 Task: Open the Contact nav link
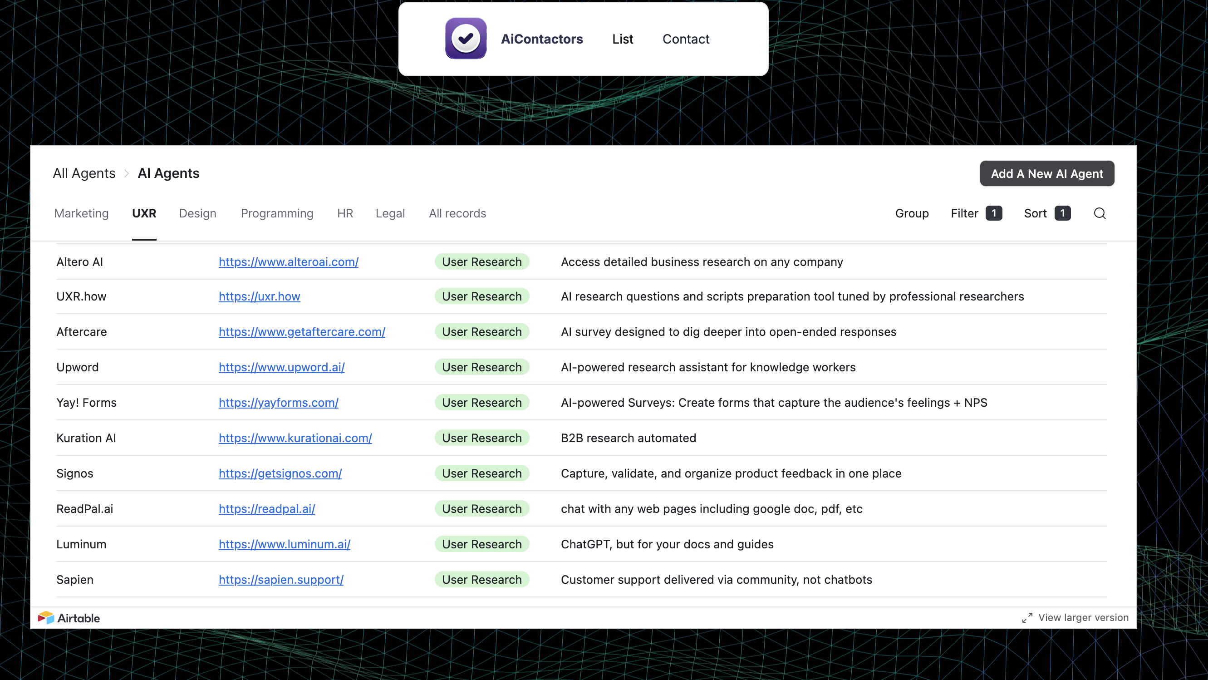click(x=686, y=39)
